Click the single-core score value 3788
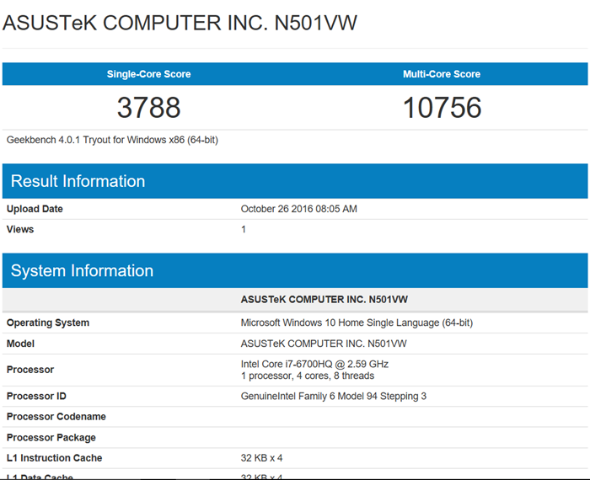This screenshot has height=480, width=590. [x=148, y=108]
